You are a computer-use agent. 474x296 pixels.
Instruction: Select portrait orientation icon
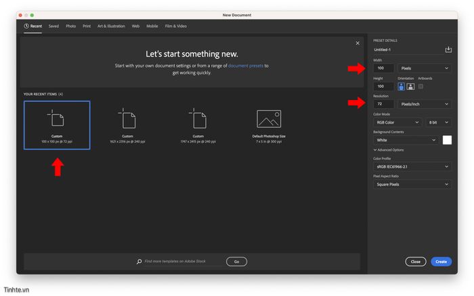401,87
